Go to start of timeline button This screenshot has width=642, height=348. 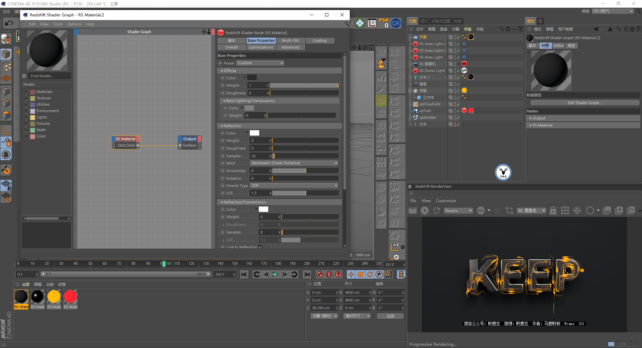[244, 275]
